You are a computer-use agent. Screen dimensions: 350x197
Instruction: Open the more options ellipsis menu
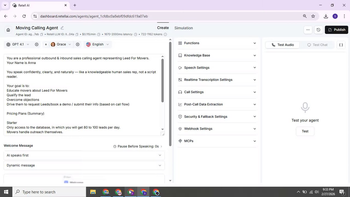[x=308, y=30]
